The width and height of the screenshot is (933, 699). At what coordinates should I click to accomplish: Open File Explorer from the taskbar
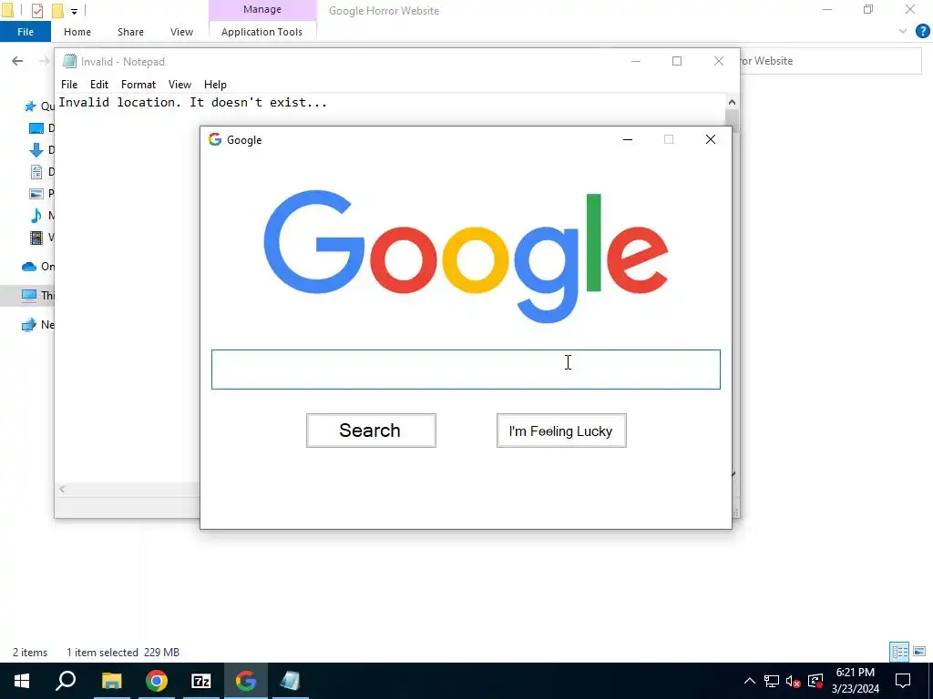click(111, 681)
